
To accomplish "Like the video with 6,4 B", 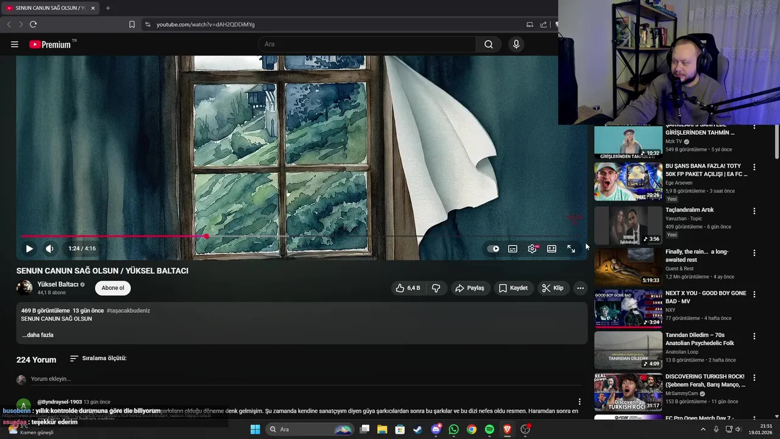I will click(x=408, y=288).
